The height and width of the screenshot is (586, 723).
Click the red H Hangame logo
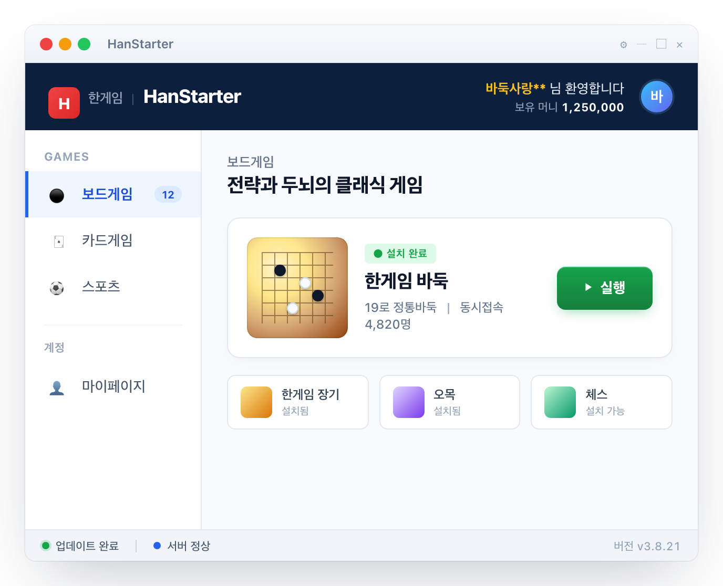[x=64, y=103]
